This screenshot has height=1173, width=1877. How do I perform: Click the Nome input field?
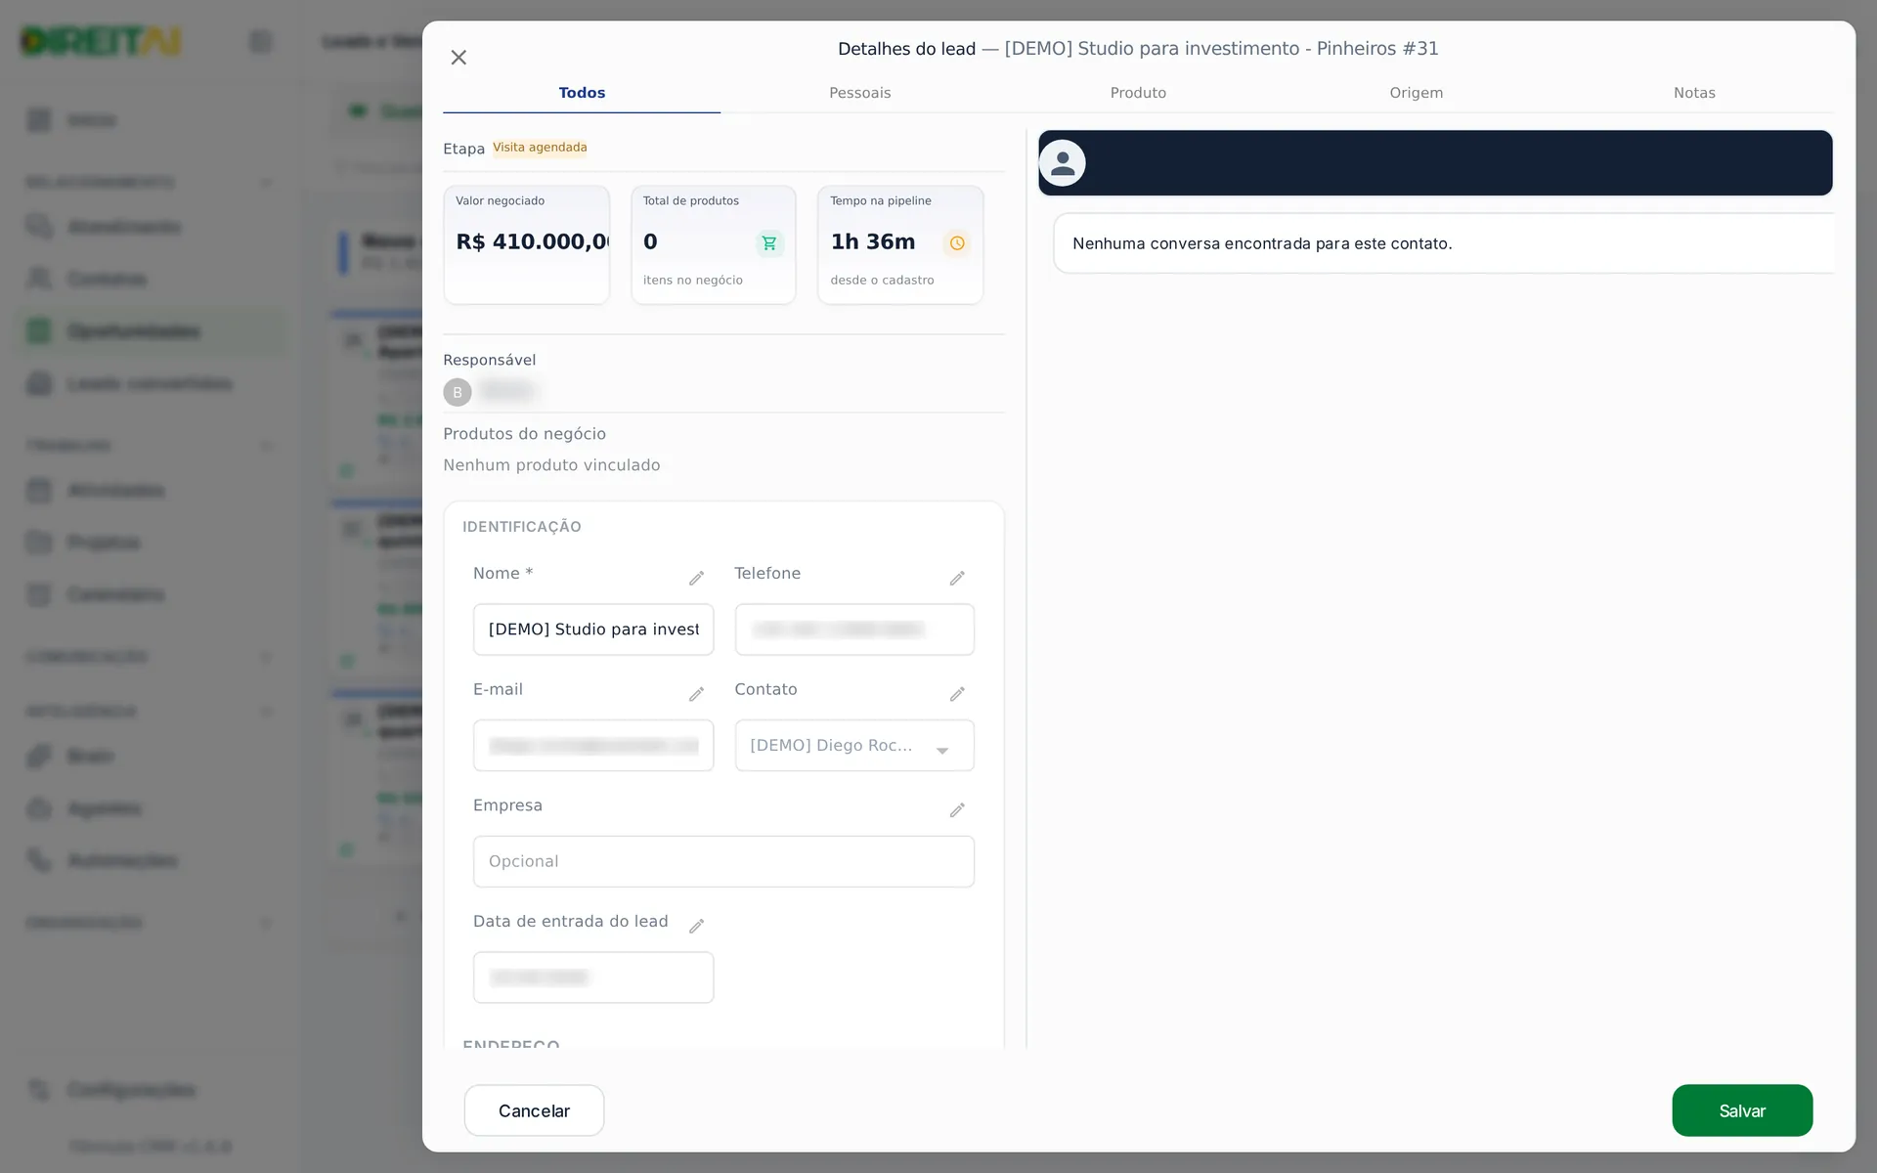click(x=593, y=630)
